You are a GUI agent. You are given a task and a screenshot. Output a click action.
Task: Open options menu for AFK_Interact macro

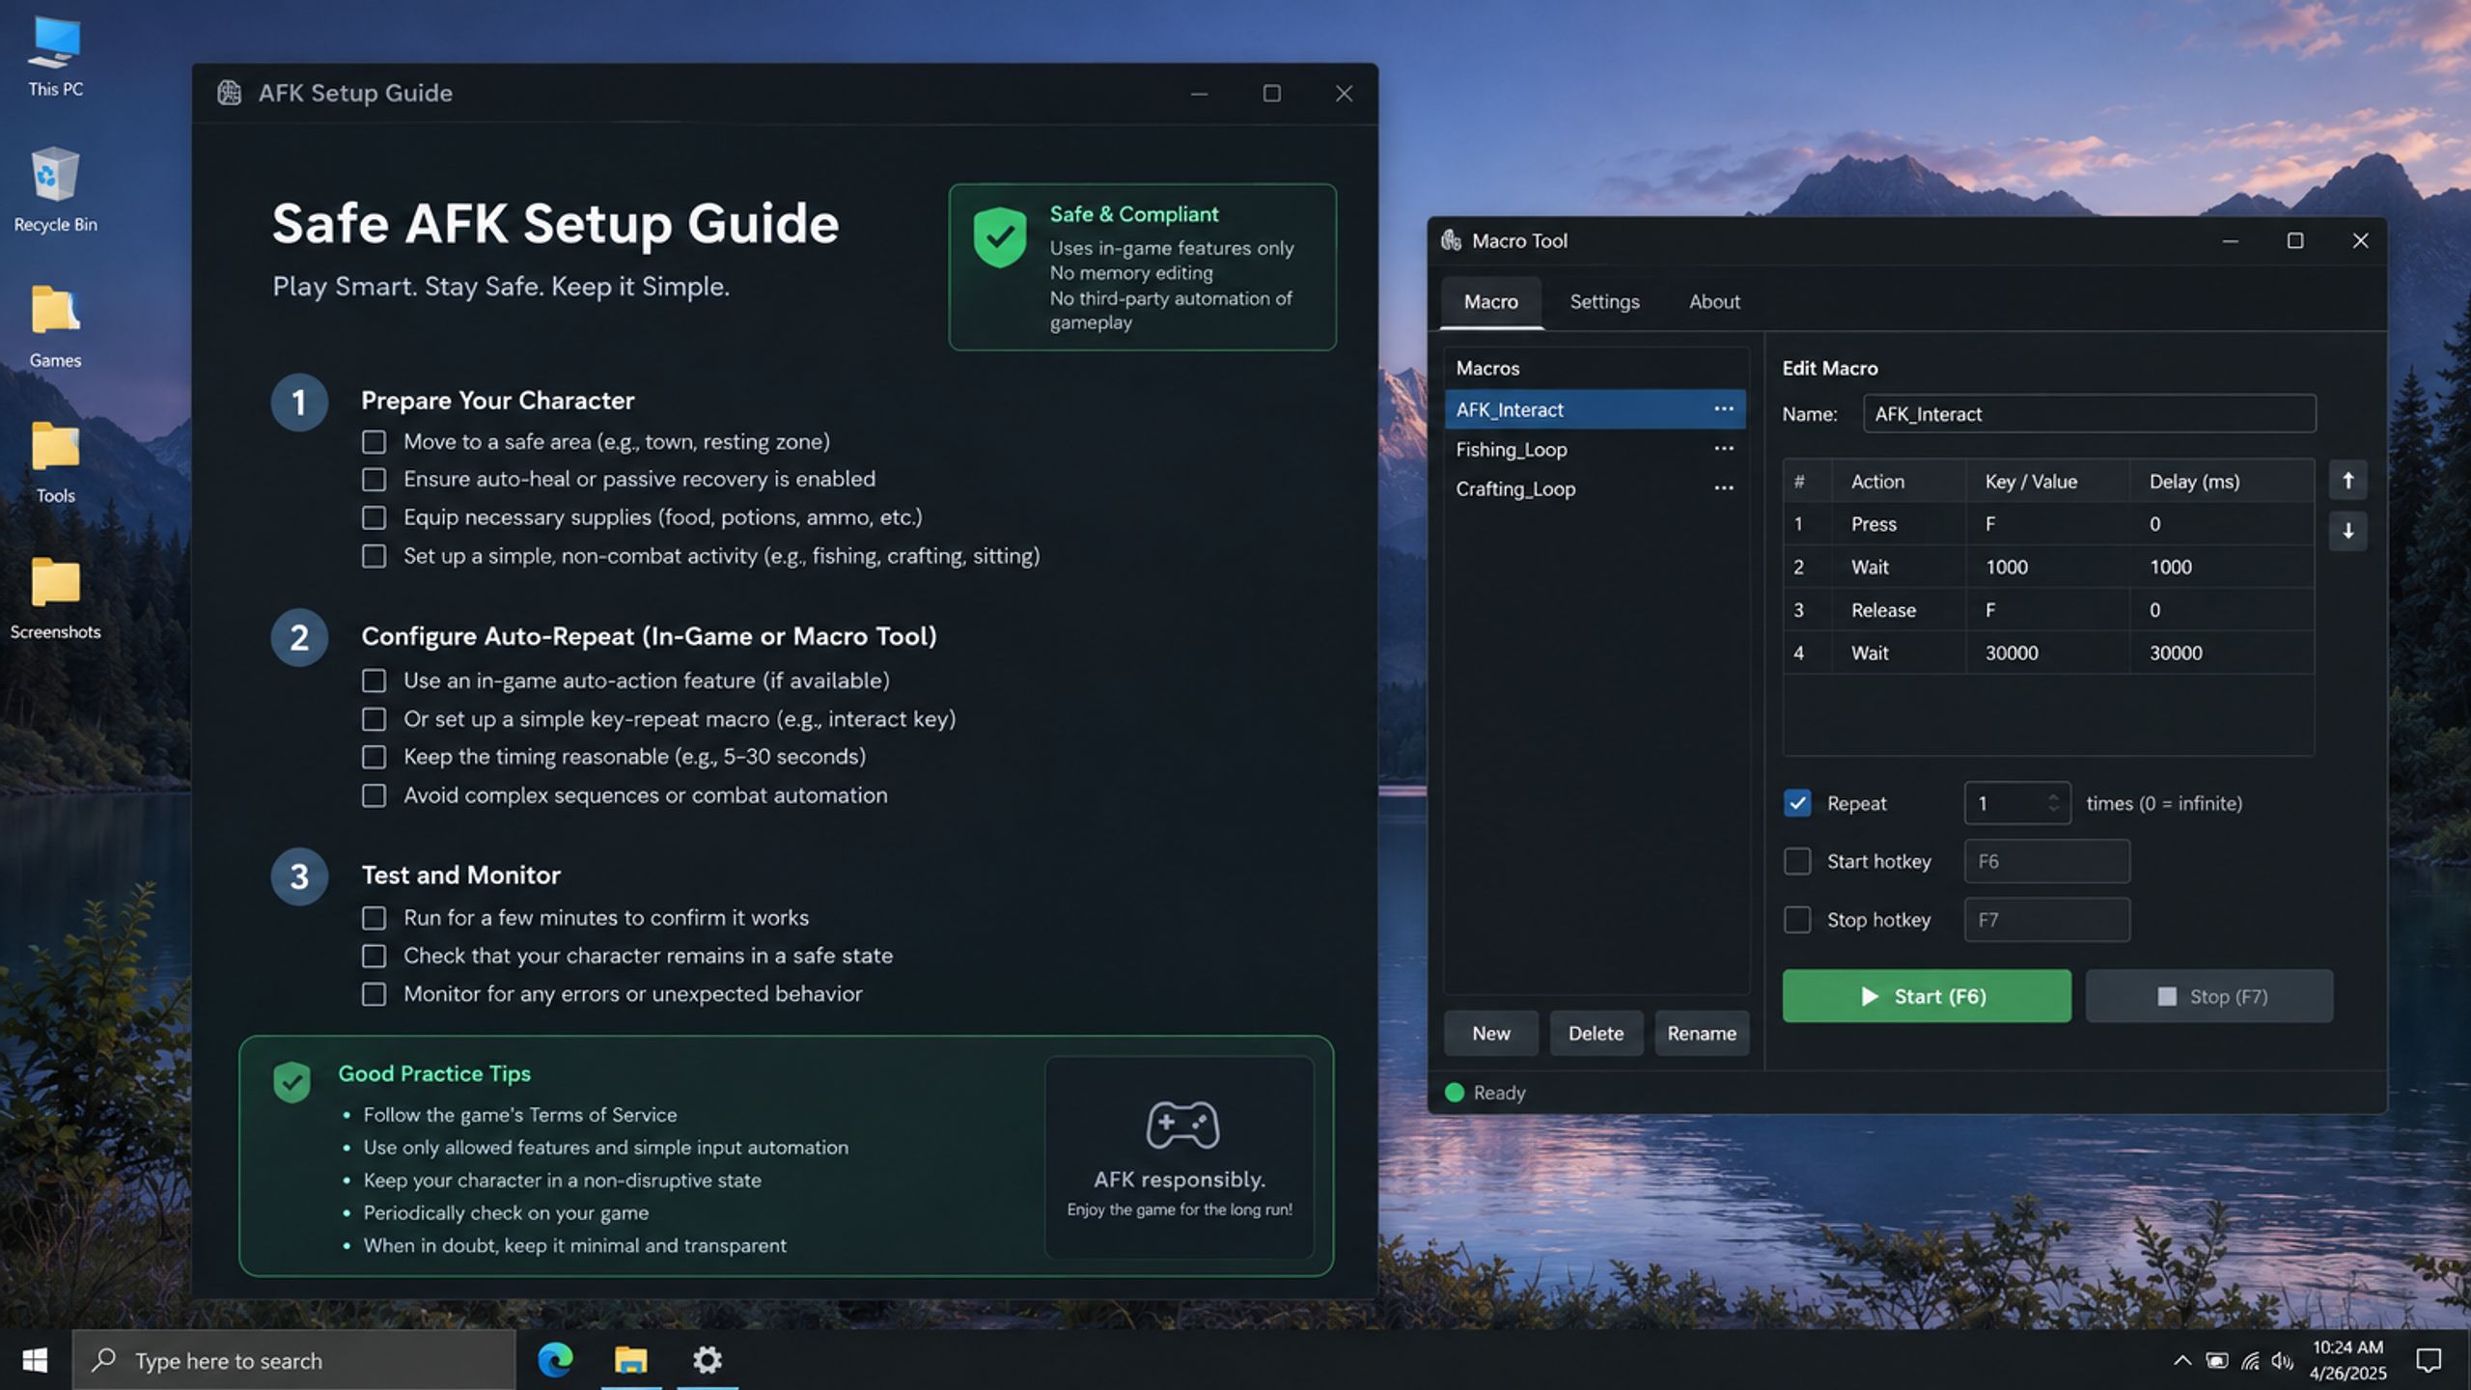[1723, 409]
